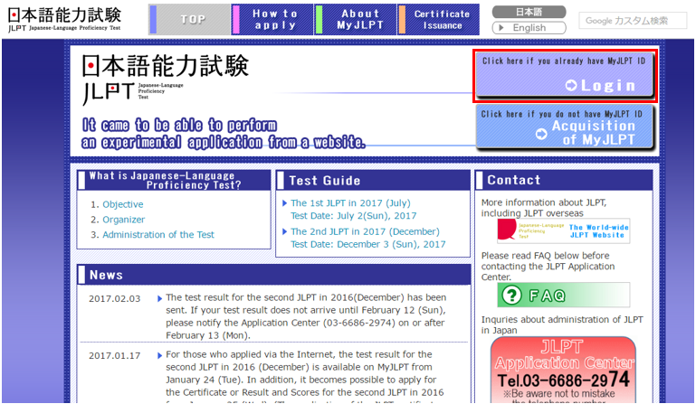The image size is (696, 404).
Task: Click the Login button for MyJLPT ID
Action: 565,75
